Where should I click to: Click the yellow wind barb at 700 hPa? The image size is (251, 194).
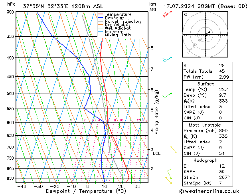pyautogui.click(x=174, y=150)
